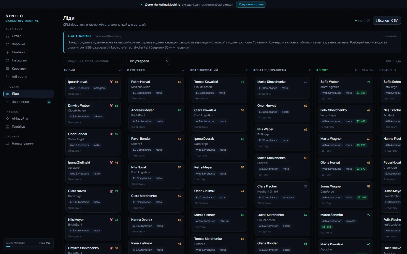Click the КВОТА ВІДПРАВЛЕНА column header
This screenshot has height=254, width=407.
coord(270,70)
